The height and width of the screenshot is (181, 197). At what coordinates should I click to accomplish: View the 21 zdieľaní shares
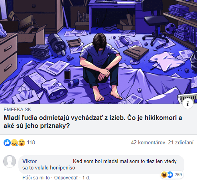[181, 142]
